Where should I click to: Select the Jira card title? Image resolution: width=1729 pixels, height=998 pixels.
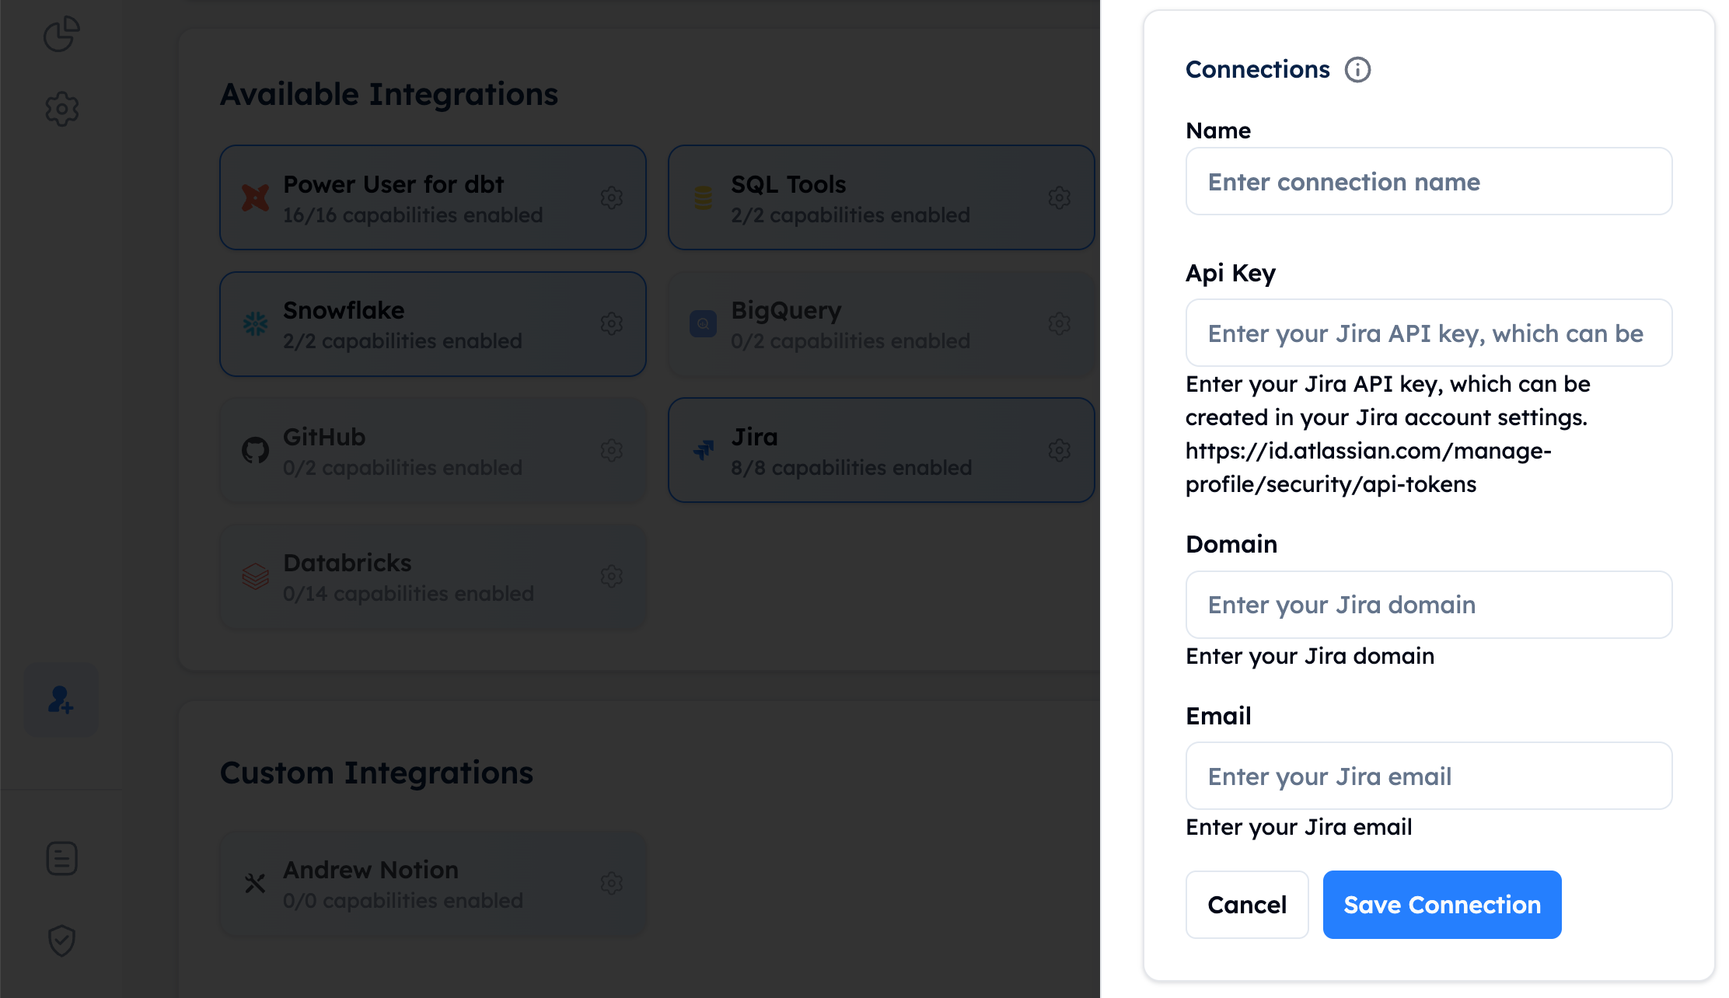coord(754,437)
